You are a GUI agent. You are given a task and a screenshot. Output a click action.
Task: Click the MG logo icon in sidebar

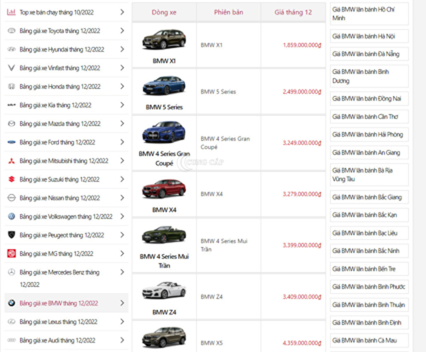[x=11, y=254]
